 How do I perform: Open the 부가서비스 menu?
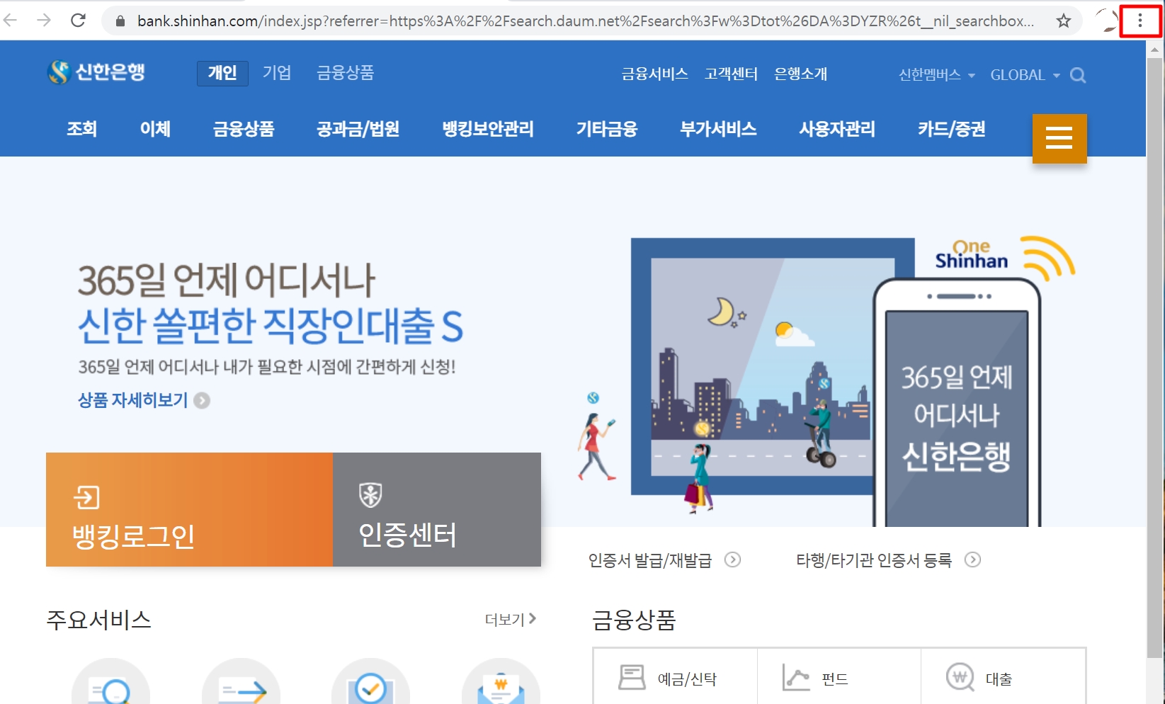point(718,129)
